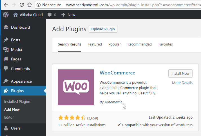201x136 pixels.
Task: Click Last Updated 2 weeks ago text
Action: click(x=171, y=117)
